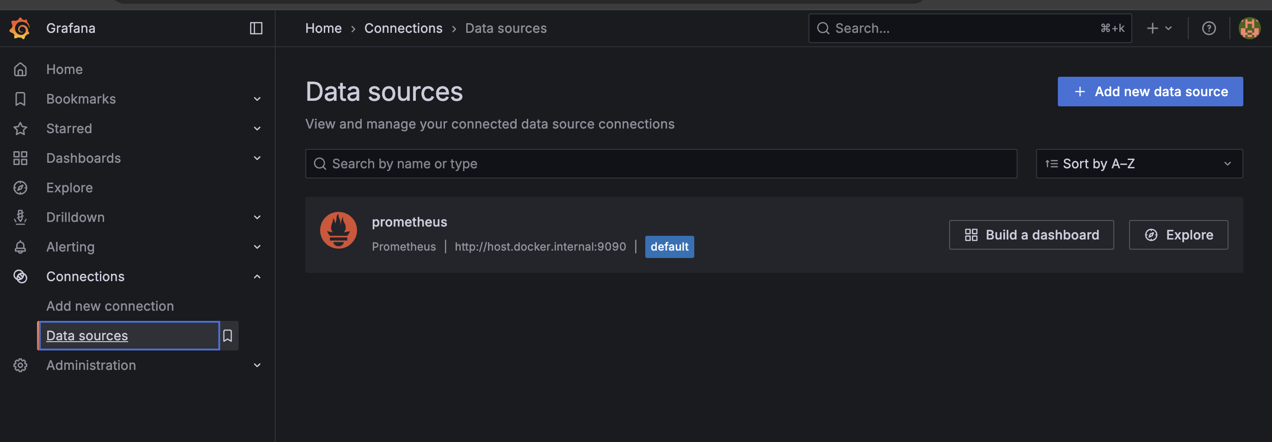Toggle the sidebar panel visibility
Screen dimensions: 1272x442
click(256, 28)
